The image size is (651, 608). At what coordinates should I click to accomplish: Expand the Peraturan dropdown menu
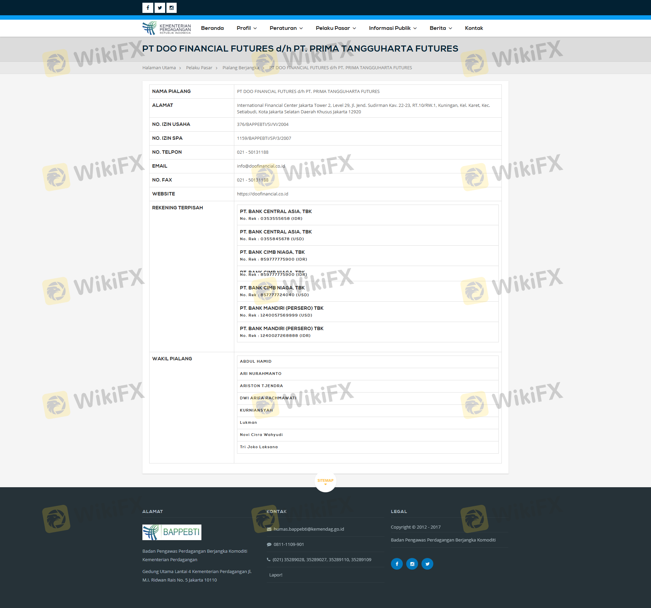click(x=286, y=28)
